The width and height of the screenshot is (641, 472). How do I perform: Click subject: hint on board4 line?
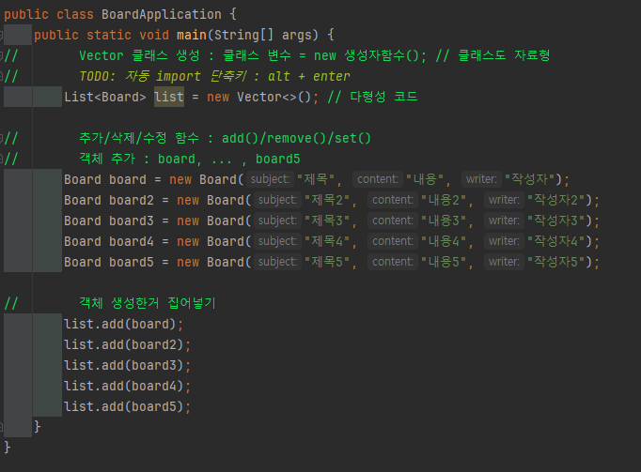coord(277,241)
